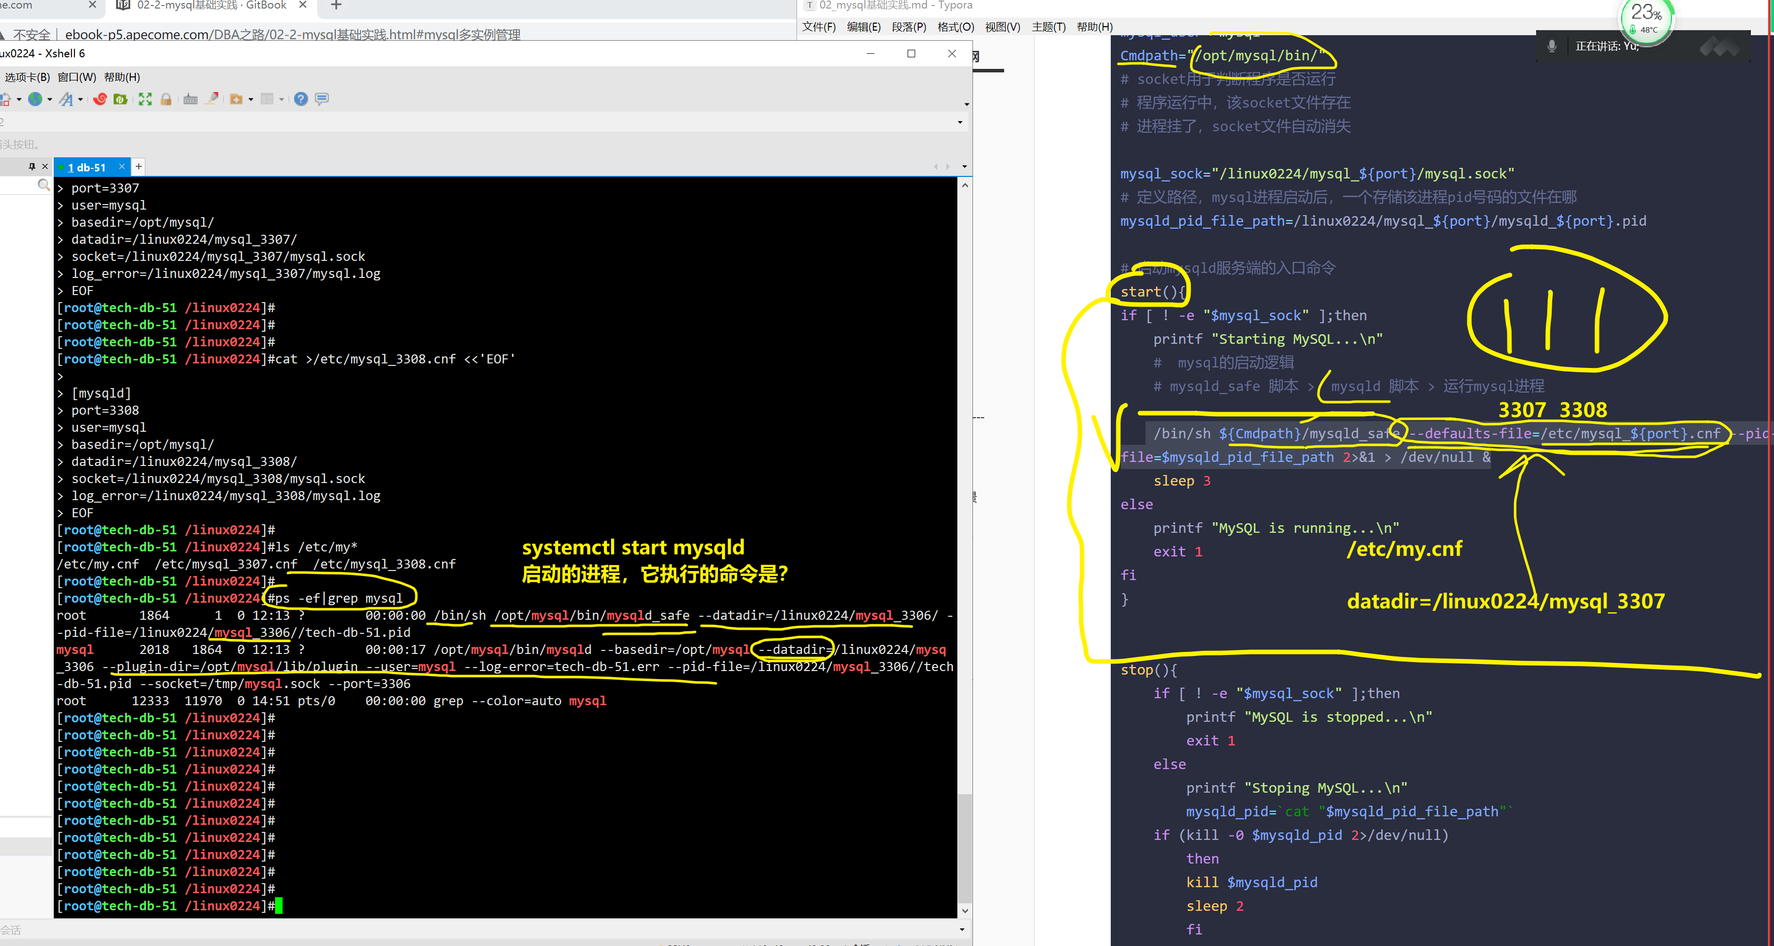Viewport: 1774px width, 946px height.
Task: Click the Xshell session properties icon
Action: pos(5,99)
